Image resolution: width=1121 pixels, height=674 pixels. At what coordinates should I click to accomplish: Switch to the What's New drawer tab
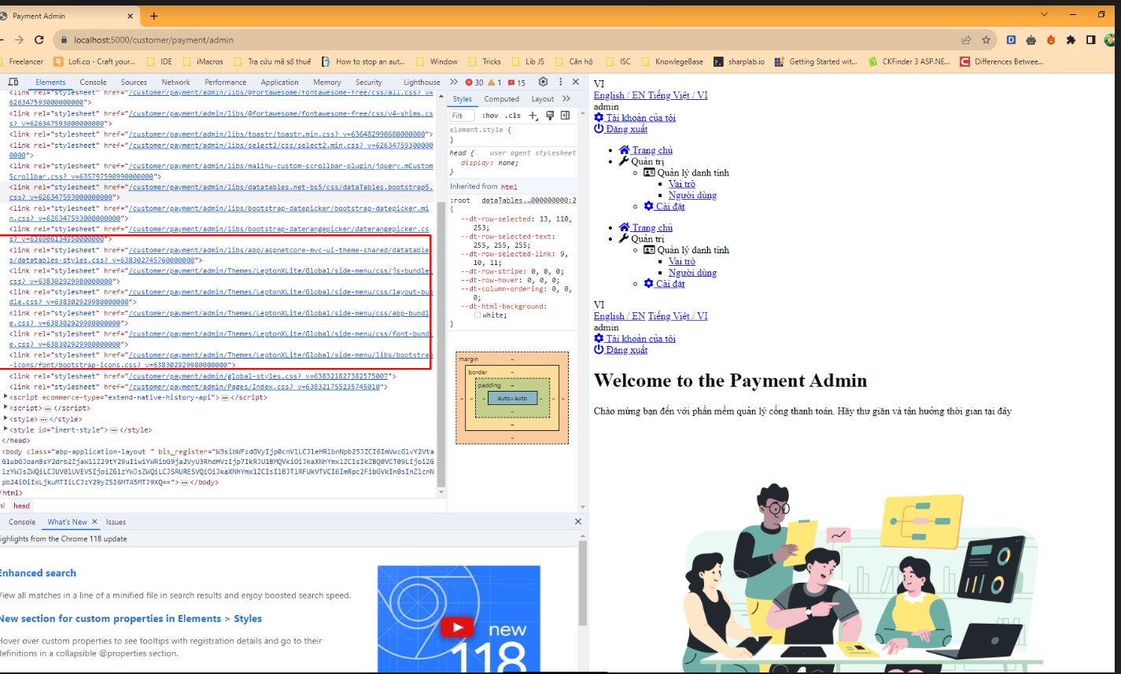66,521
